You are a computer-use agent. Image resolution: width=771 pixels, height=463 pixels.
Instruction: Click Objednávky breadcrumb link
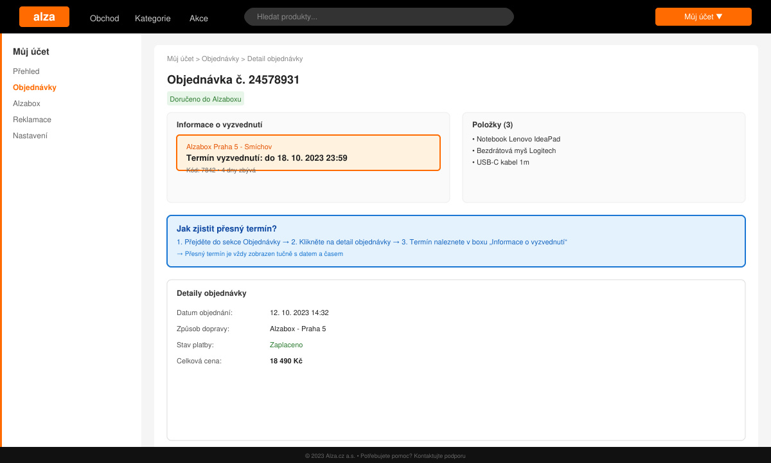220,59
